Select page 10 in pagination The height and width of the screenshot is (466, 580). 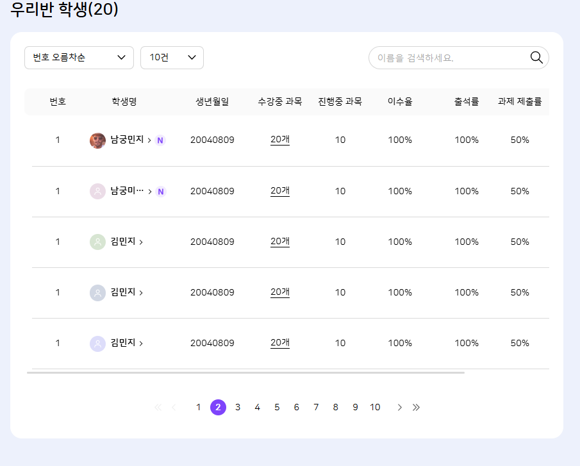click(375, 408)
